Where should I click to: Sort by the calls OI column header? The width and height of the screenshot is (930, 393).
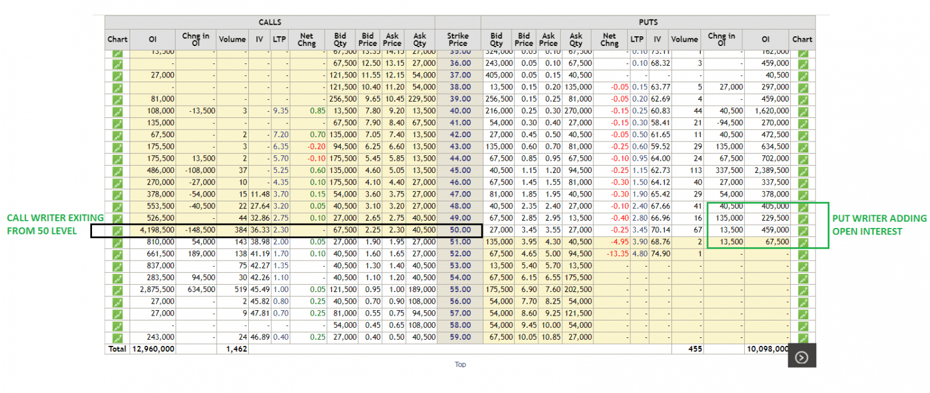coord(153,39)
